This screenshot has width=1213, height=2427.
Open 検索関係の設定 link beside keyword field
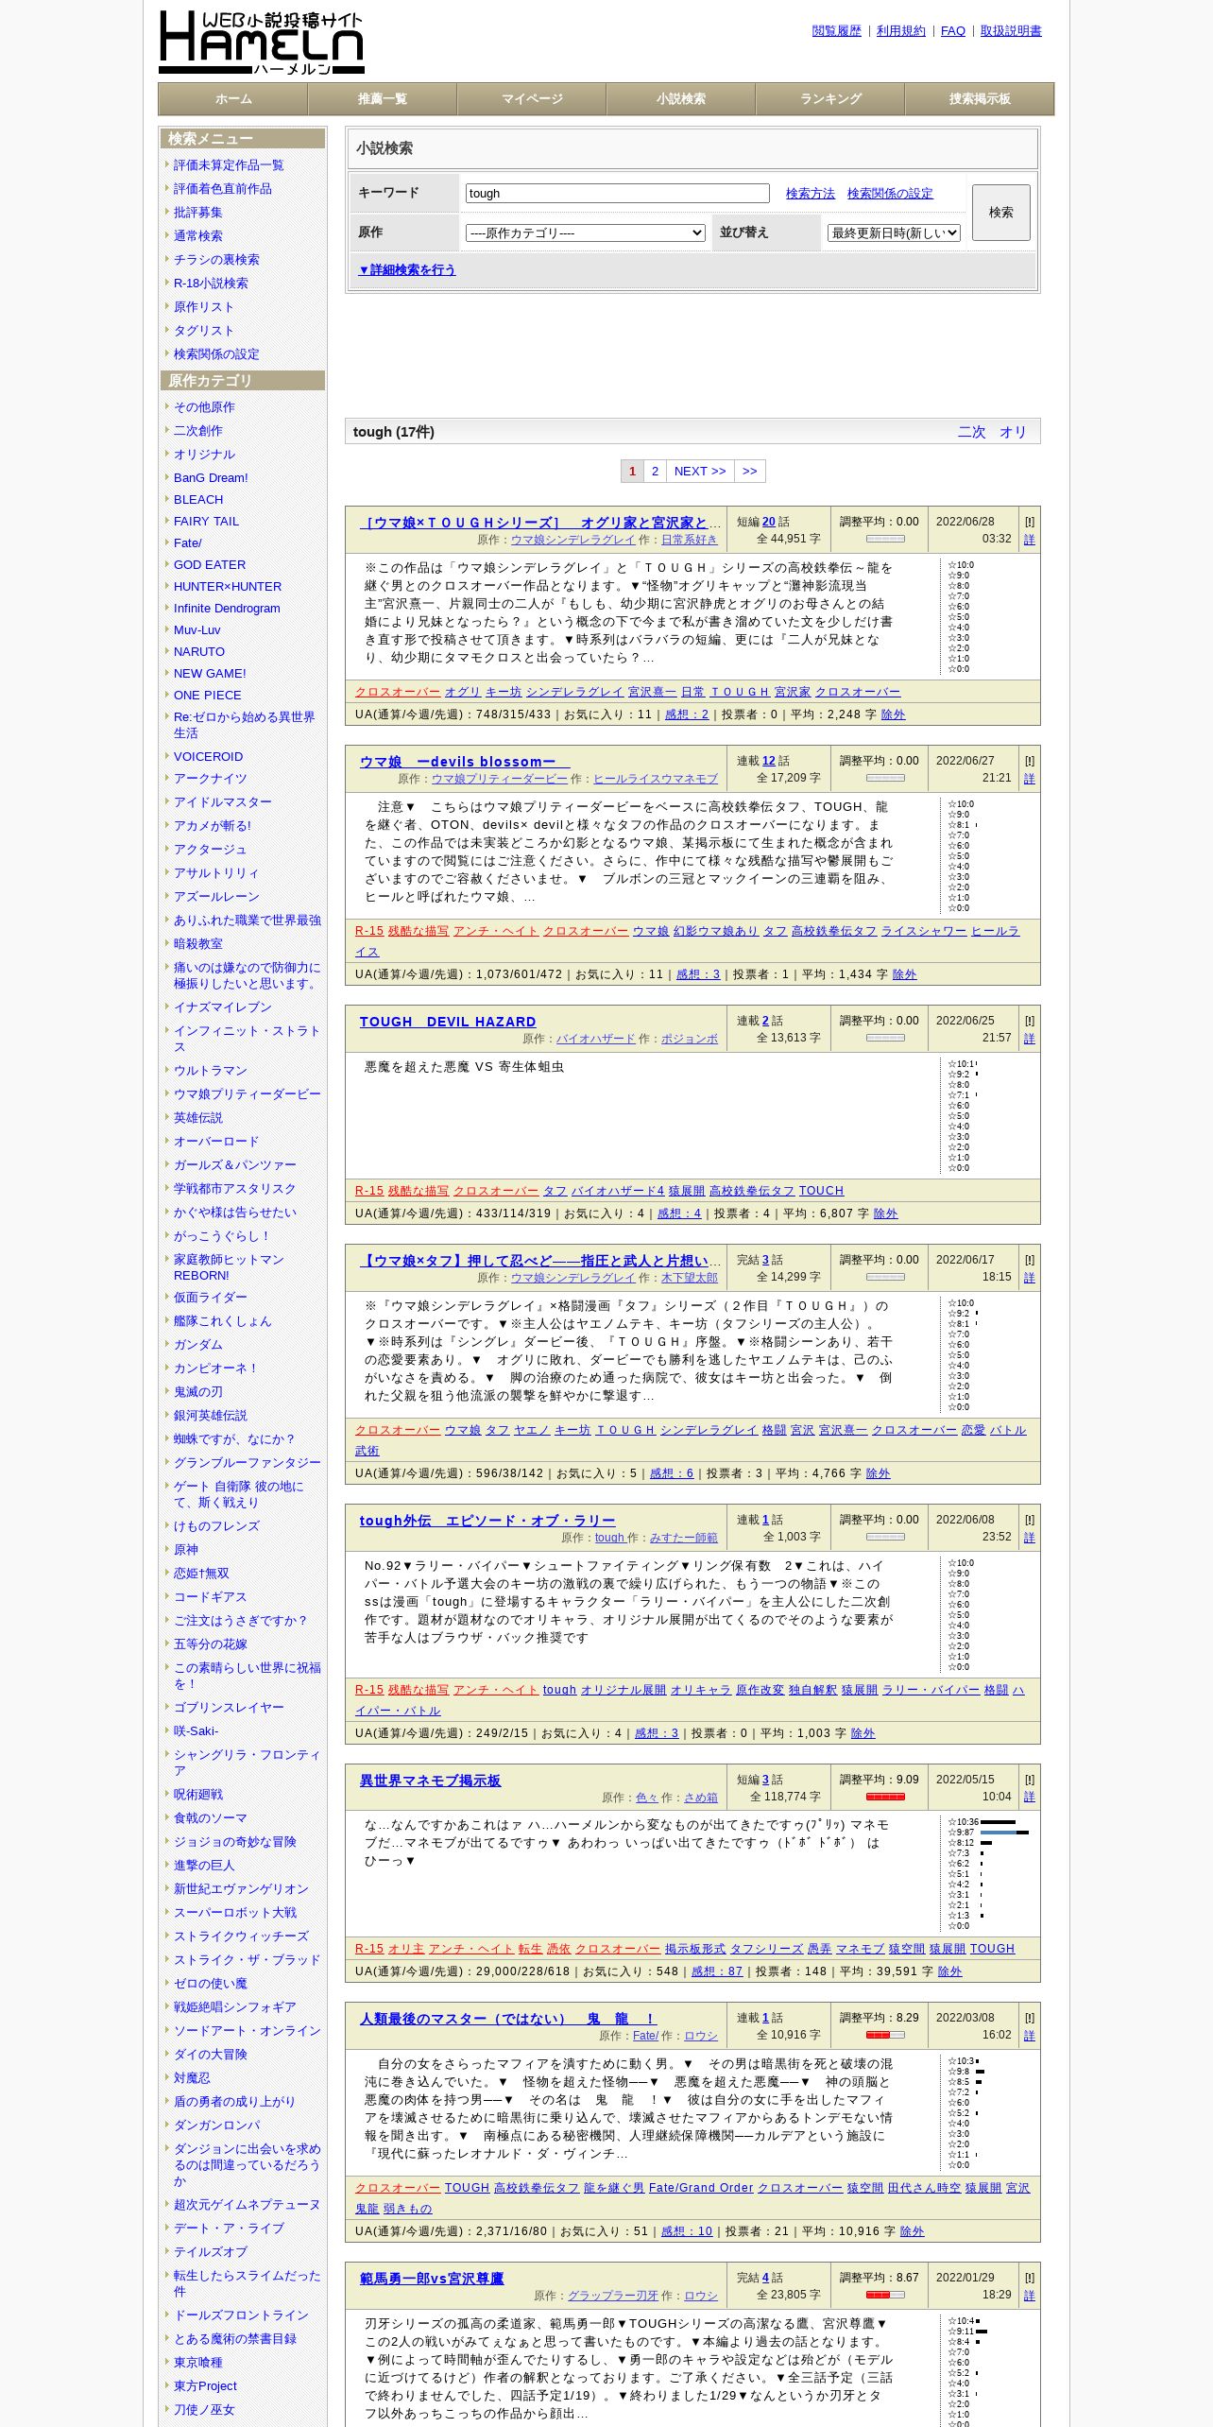tap(890, 194)
